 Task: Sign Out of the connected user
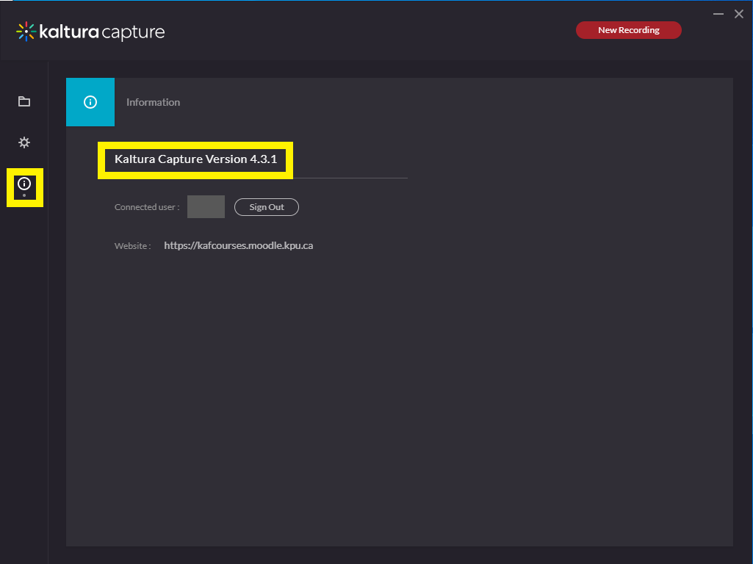click(267, 207)
